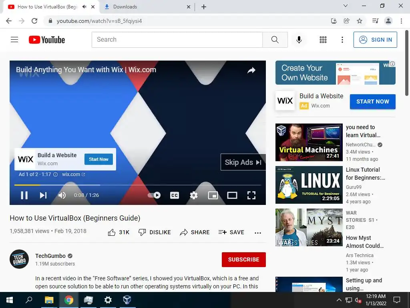Switch to theater mode
The image size is (410, 308).
[x=232, y=195]
